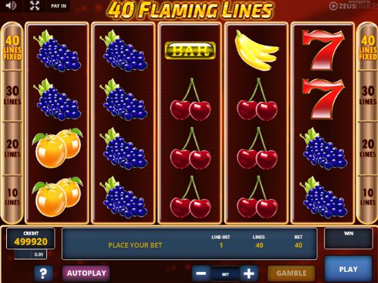The width and height of the screenshot is (378, 283).
Task: Open the PAY IN menu
Action: (59, 6)
